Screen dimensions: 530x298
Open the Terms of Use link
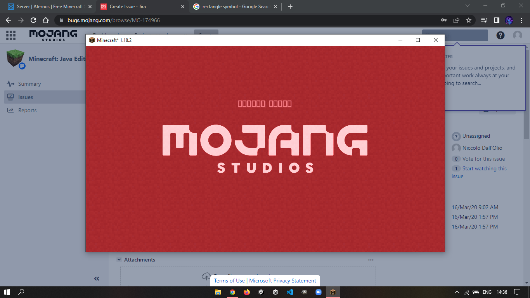tap(229, 281)
